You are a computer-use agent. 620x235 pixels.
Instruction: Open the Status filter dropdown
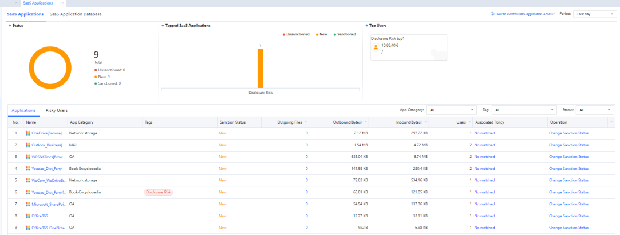click(x=594, y=110)
